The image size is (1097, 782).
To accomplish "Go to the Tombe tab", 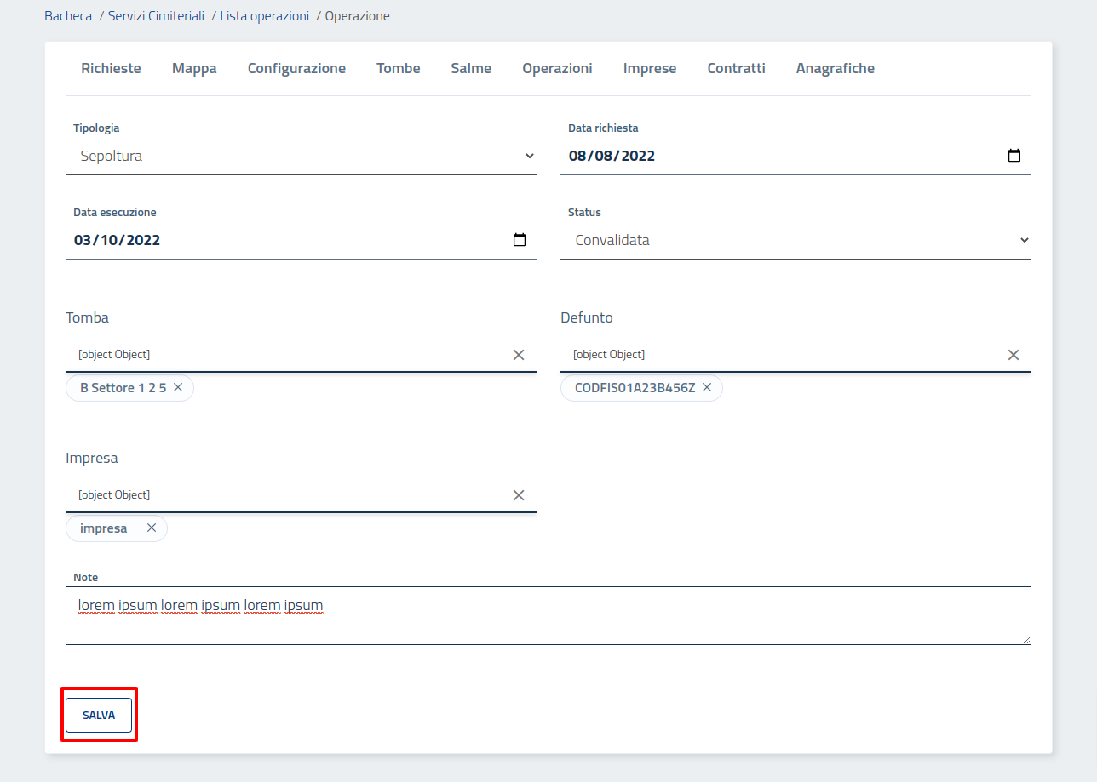I will (x=398, y=69).
